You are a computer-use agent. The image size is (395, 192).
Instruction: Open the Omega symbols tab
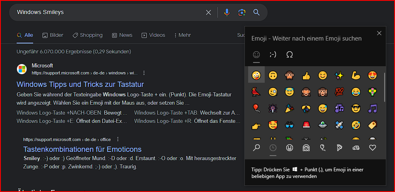289,54
